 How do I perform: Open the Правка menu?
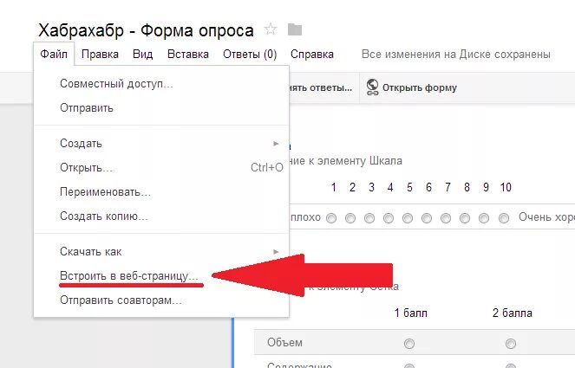[x=100, y=55]
